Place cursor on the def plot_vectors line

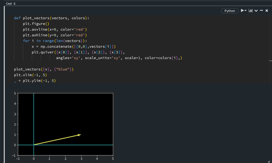pyautogui.click(x=52, y=18)
